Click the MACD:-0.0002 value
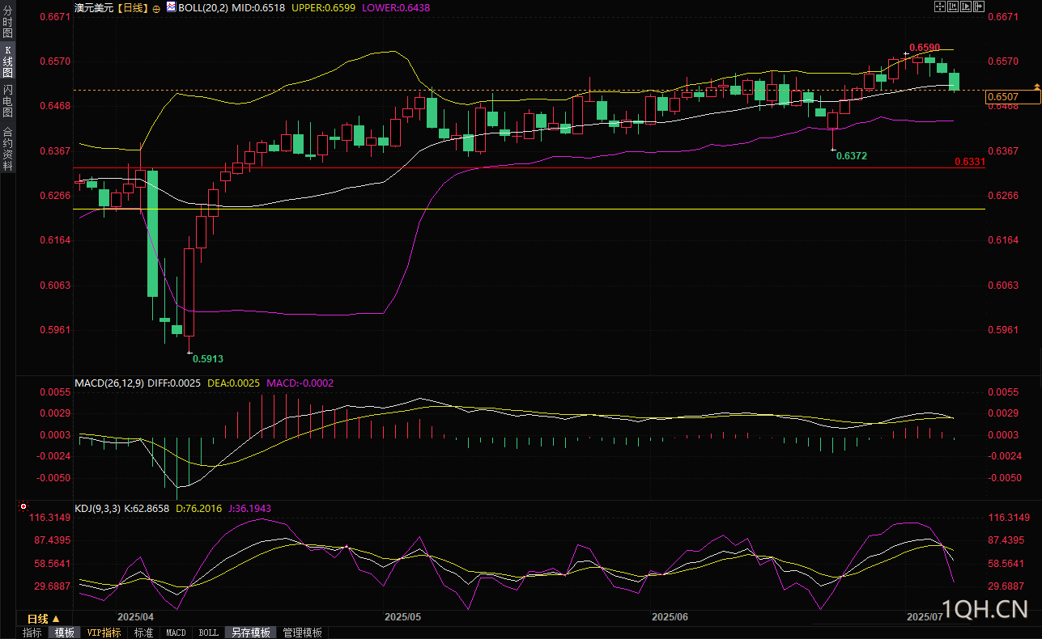Screen dimensions: 1042x639 point(300,383)
